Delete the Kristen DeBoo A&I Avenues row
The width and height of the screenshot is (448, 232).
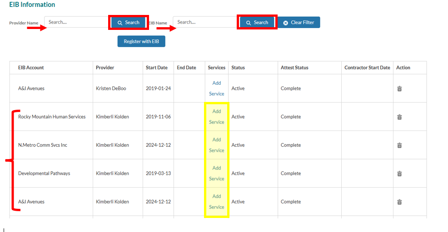click(399, 89)
